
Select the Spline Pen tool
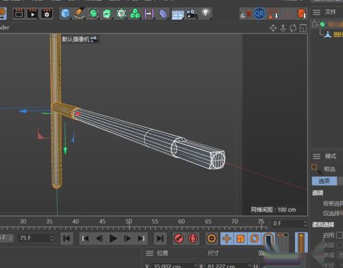pos(80,14)
